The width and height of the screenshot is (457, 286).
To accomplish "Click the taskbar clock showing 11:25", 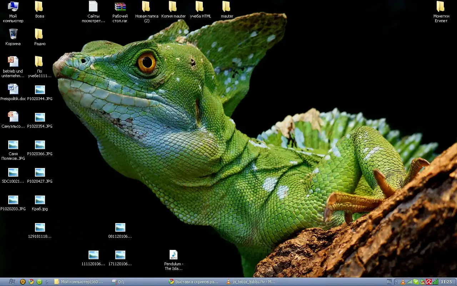I will (x=446, y=282).
